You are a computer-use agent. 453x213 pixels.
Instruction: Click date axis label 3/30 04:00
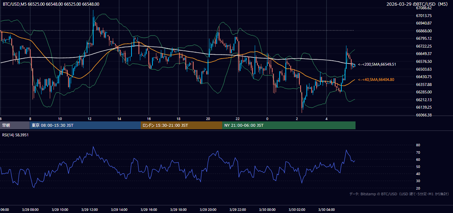326,209
